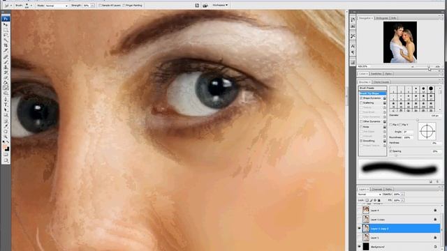Open the Paragraph panel dock icon
The image size is (447, 251).
353,52
